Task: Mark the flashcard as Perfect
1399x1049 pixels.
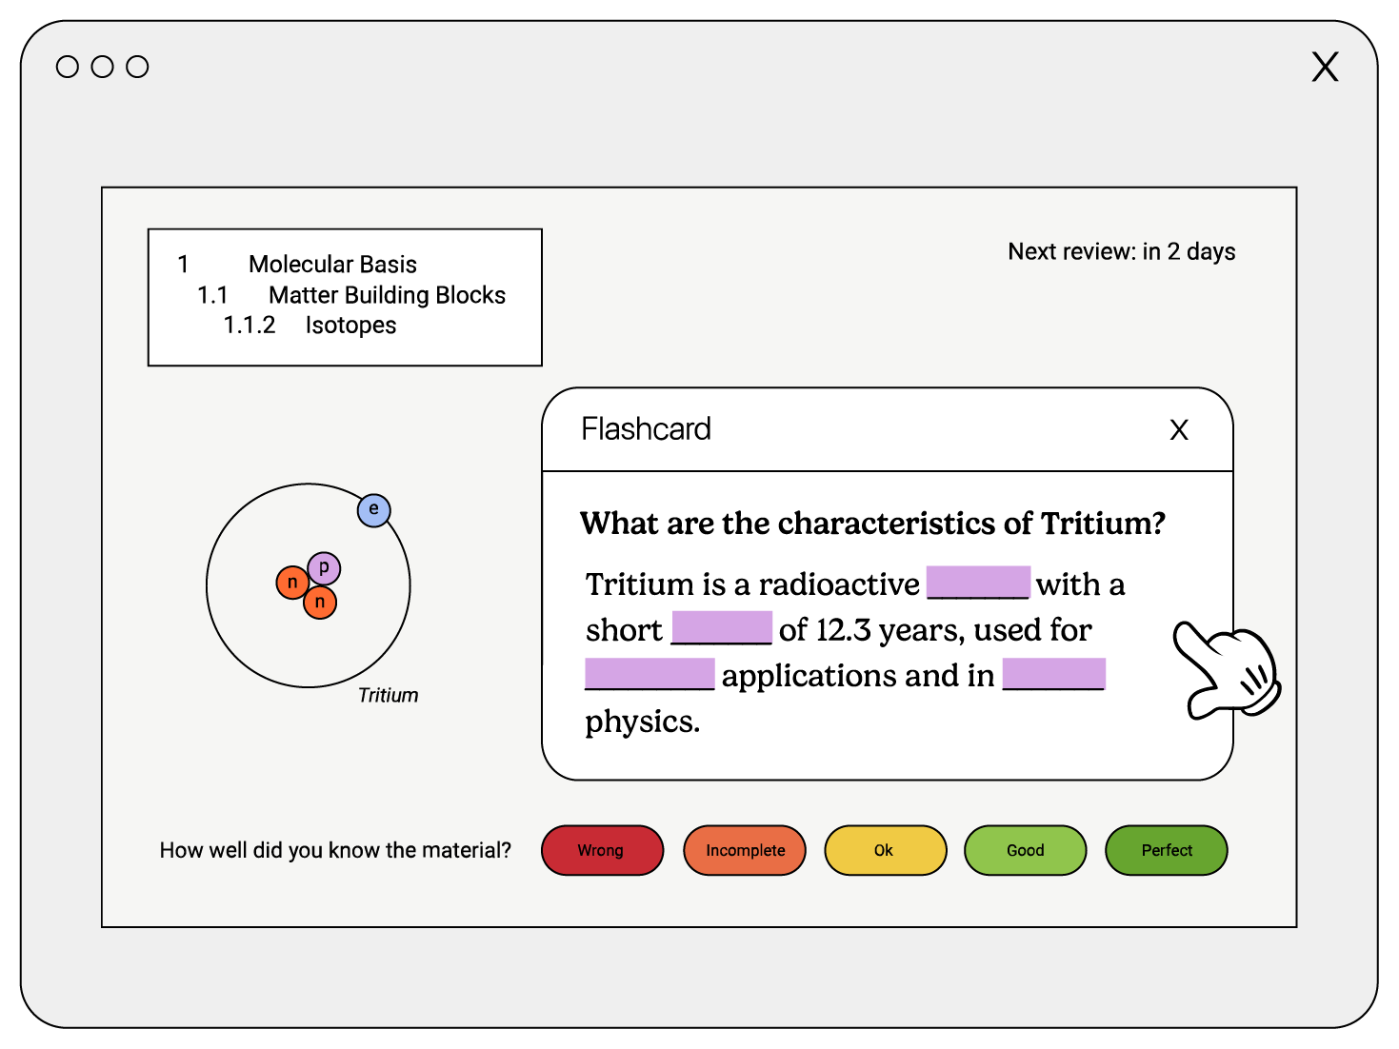Action: 1166,850
